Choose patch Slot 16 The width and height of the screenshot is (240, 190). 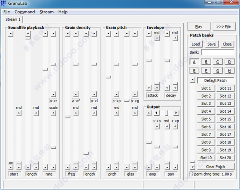225,127
